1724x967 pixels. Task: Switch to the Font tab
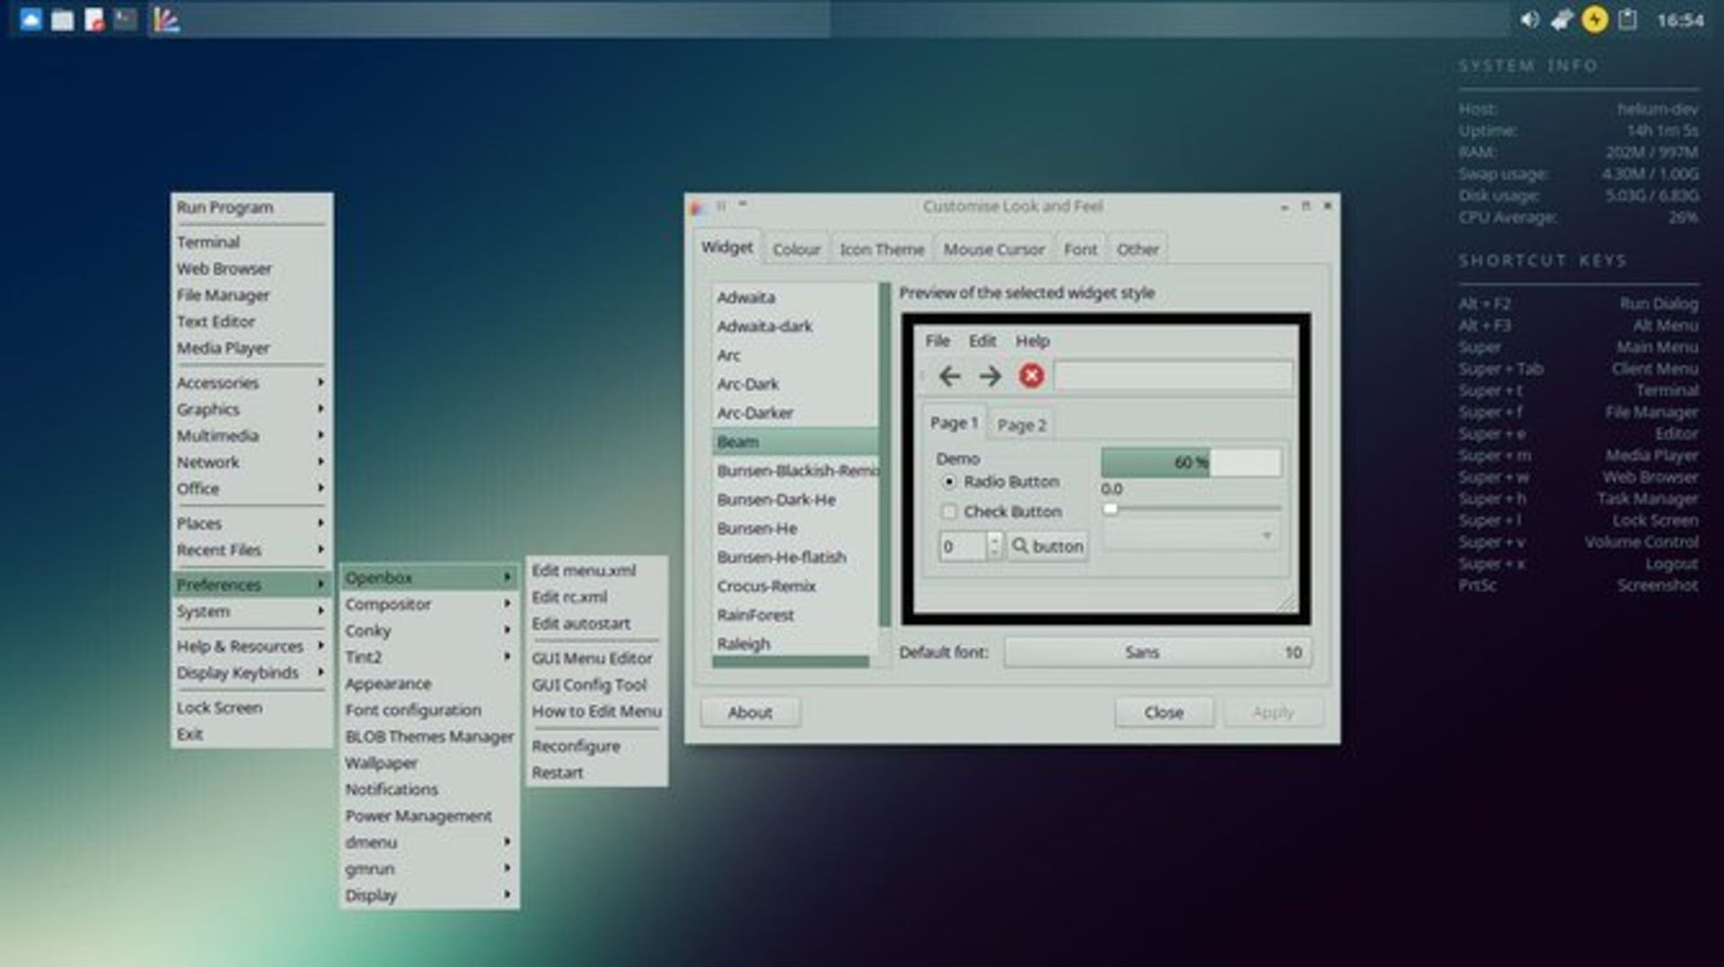click(1080, 250)
